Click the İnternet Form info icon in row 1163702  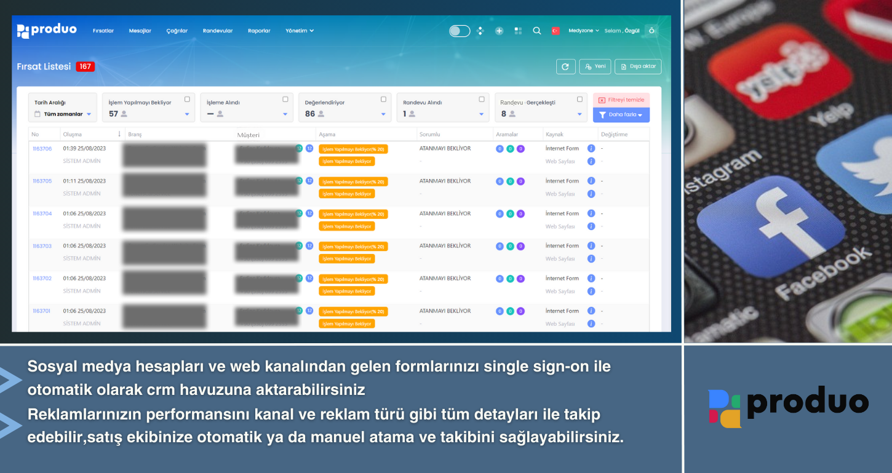pos(591,279)
